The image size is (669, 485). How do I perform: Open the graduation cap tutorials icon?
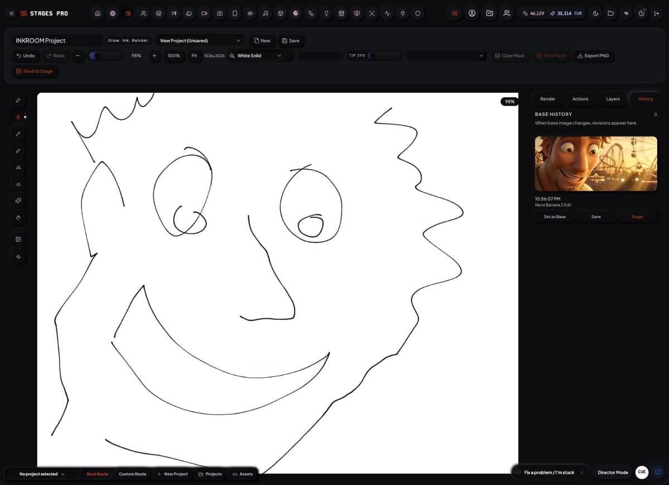(626, 13)
